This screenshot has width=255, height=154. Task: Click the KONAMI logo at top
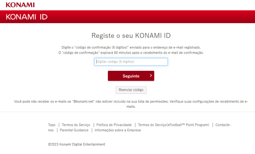20,5
